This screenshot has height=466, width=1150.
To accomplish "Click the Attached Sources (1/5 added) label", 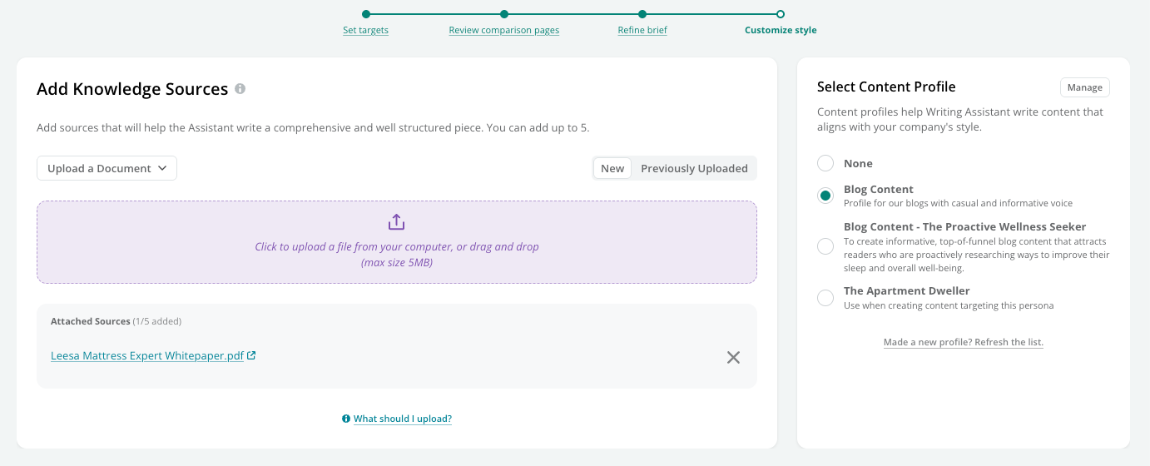I will (116, 321).
